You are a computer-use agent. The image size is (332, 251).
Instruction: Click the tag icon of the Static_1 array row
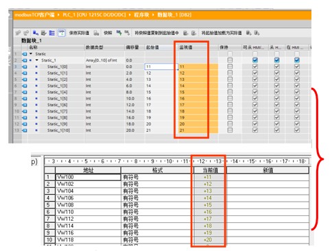point(25,60)
